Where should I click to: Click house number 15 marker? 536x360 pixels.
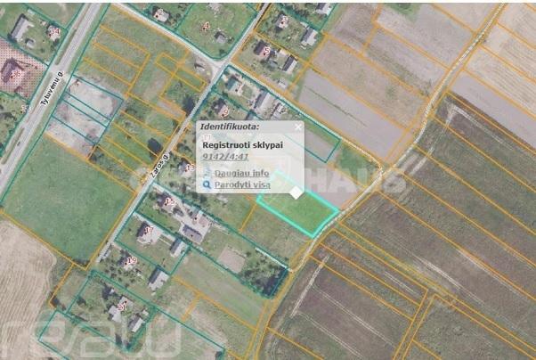pos(170,202)
